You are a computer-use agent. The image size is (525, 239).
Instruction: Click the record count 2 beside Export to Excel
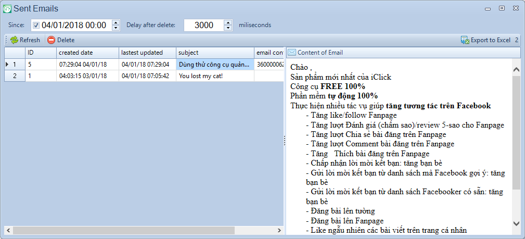point(517,40)
